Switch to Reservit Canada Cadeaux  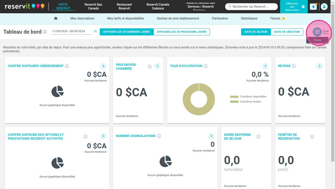[158, 6]
